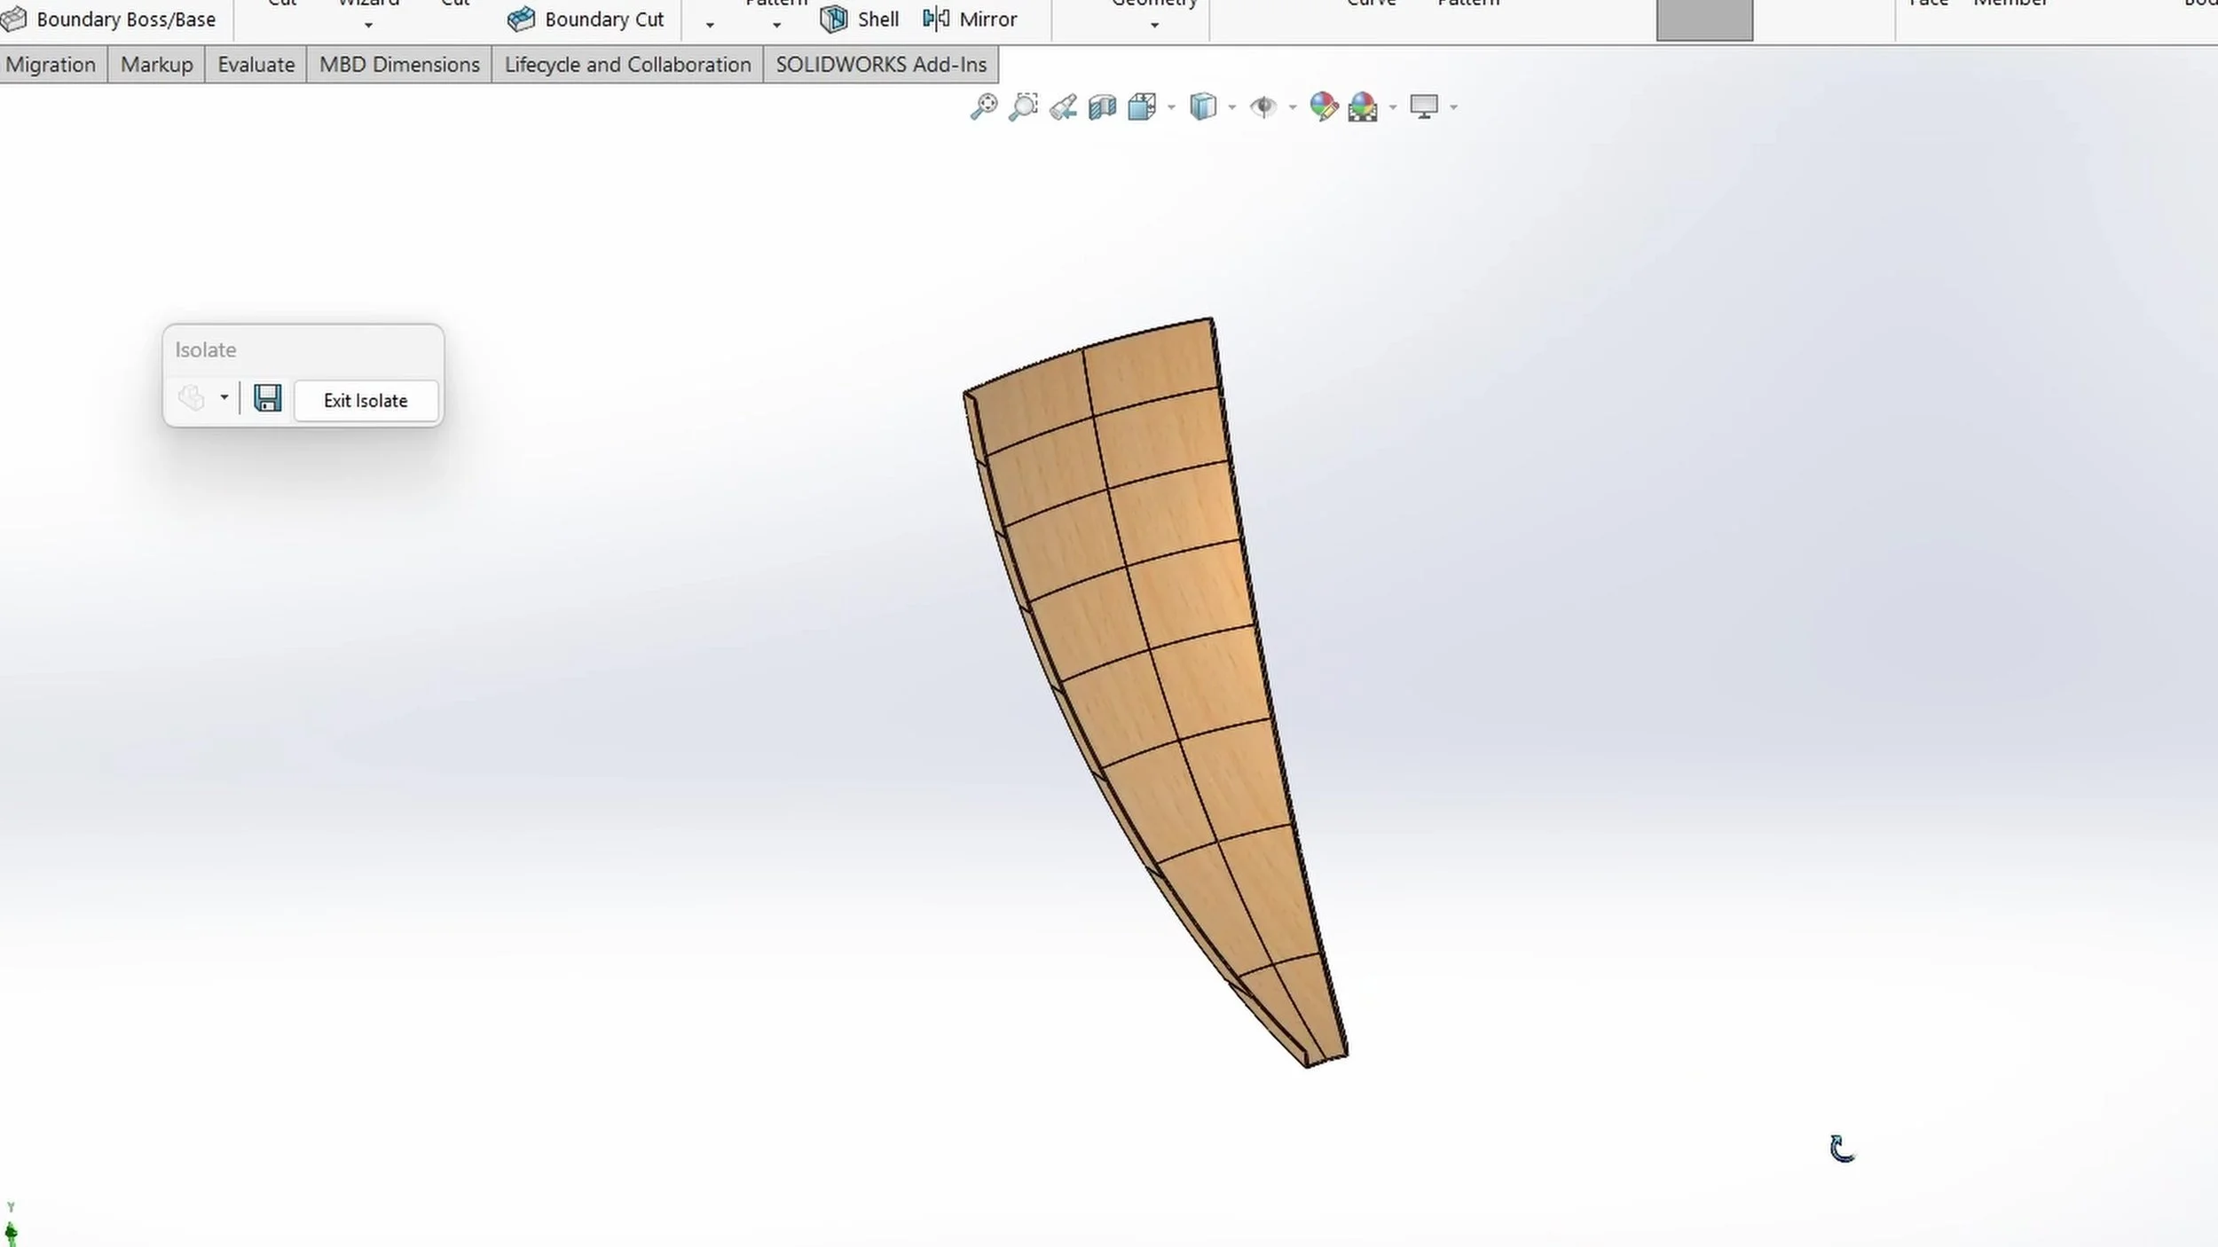Click the View Orientation cube icon
2218x1247 pixels.
tap(1142, 107)
